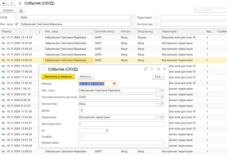Open dialog's three-dot options menu
The width and height of the screenshot is (227, 155).
coord(152,69)
